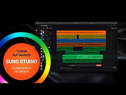The width and height of the screenshot is (126, 95).
Task: Click the first New Track name
Action: pos(47,31)
